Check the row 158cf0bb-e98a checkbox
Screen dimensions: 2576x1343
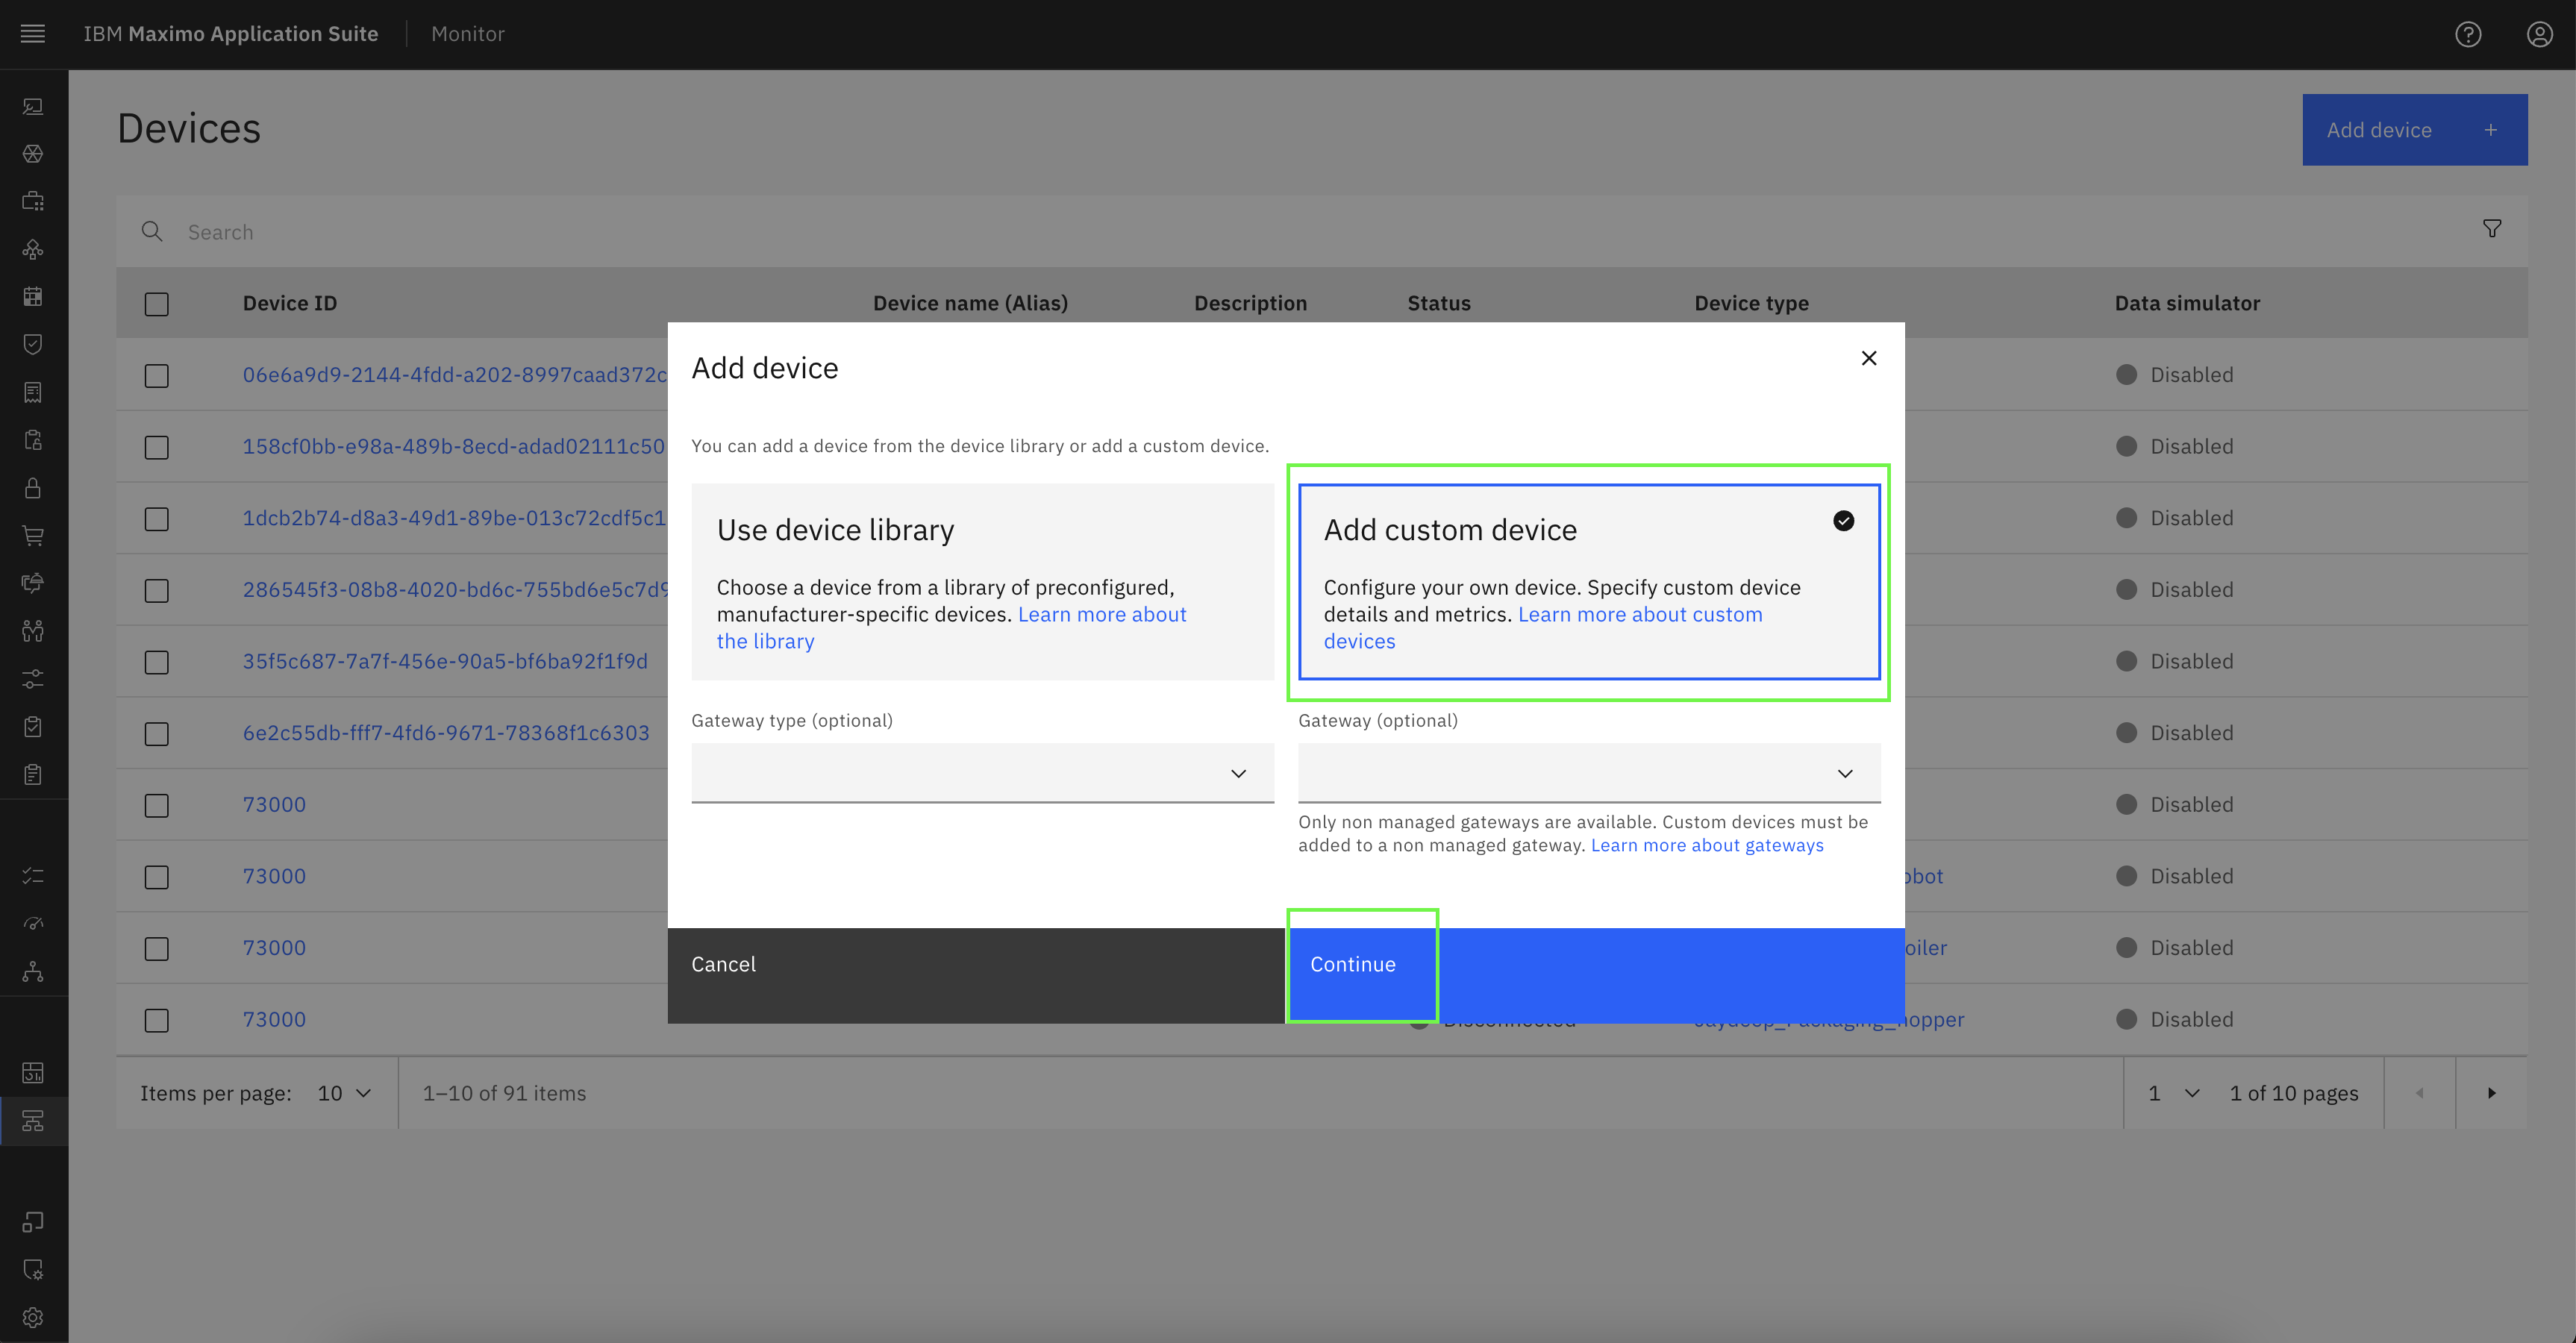156,447
